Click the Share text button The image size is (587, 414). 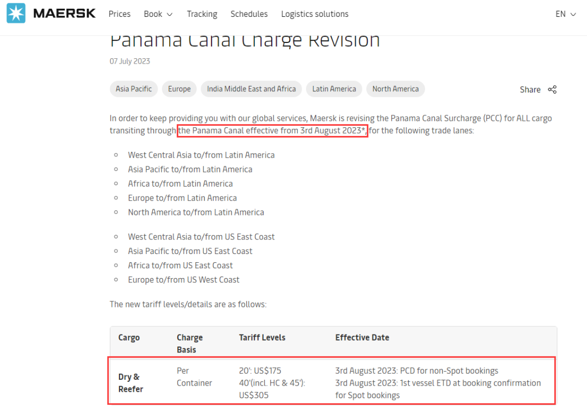point(530,90)
